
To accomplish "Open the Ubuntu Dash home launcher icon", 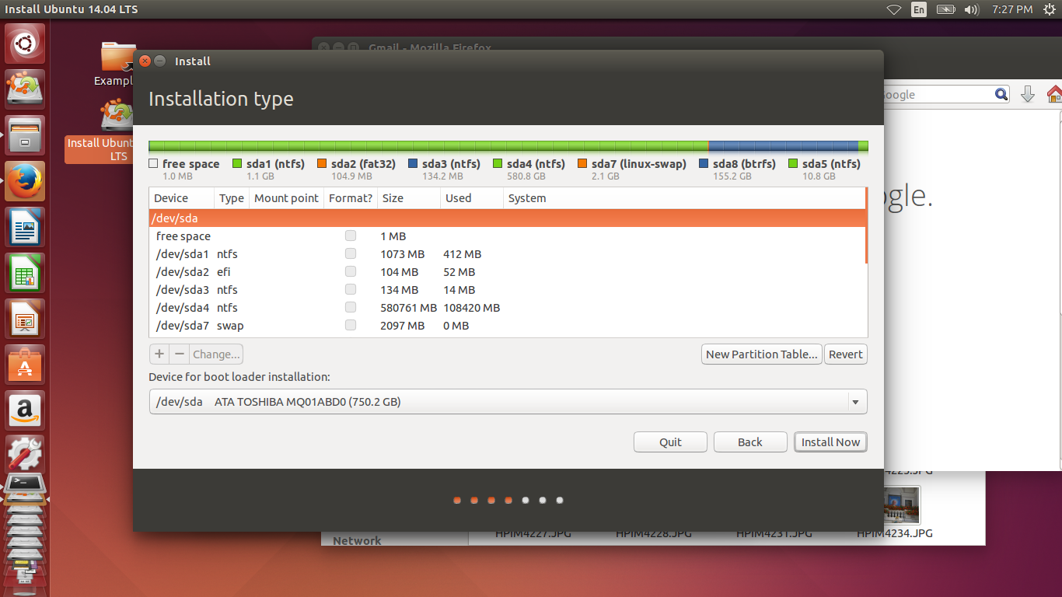I will click(26, 44).
